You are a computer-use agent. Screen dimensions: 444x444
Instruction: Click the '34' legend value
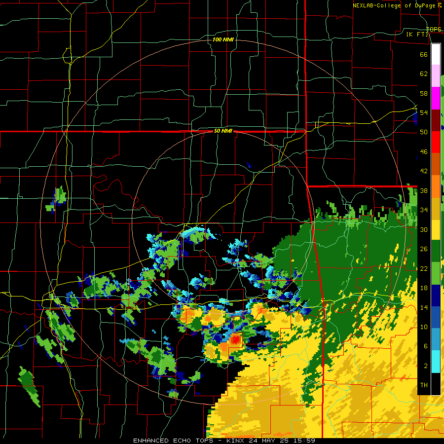pos(424,210)
